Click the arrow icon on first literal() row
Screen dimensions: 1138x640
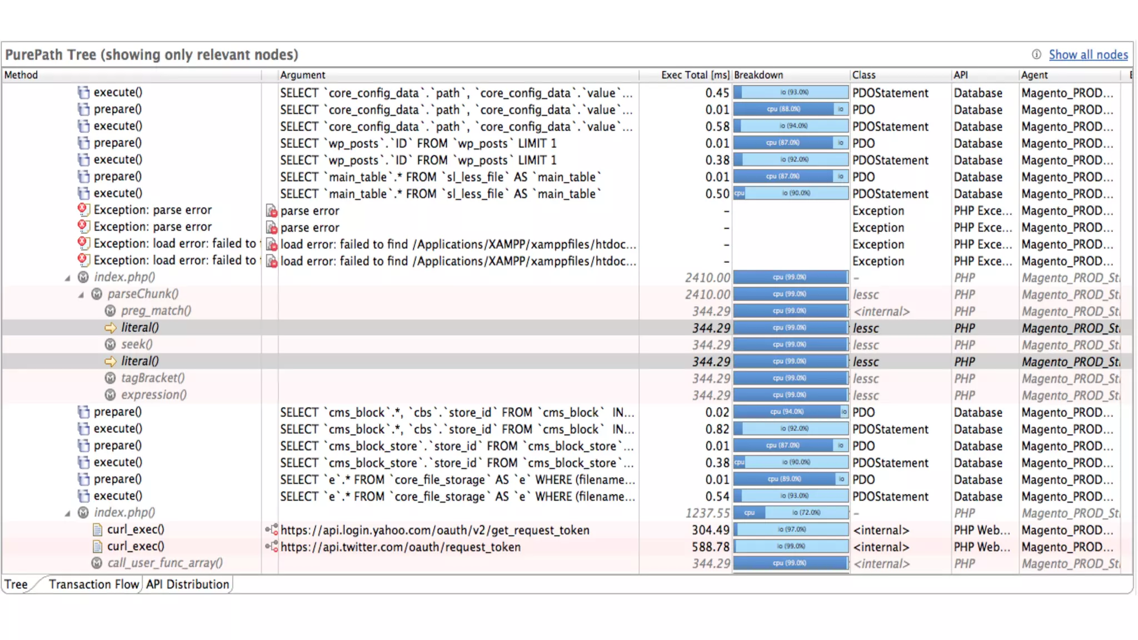click(111, 328)
